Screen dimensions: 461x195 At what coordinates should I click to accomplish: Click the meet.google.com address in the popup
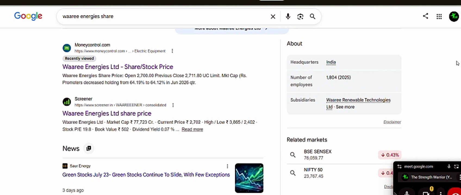pos(419,167)
